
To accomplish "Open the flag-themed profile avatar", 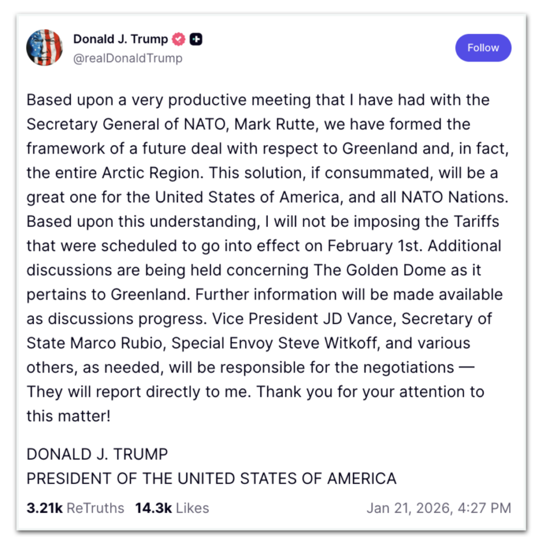I will (44, 48).
